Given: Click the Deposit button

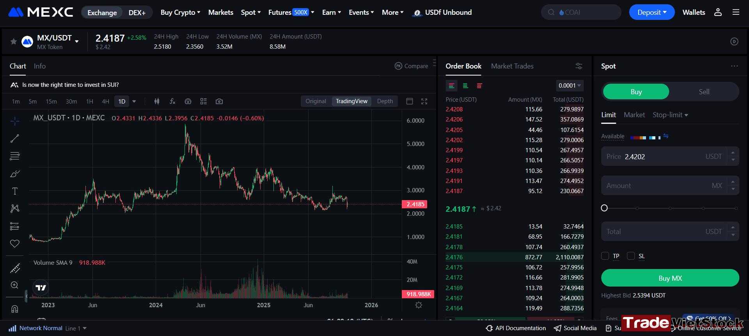Looking at the screenshot, I should tap(651, 12).
